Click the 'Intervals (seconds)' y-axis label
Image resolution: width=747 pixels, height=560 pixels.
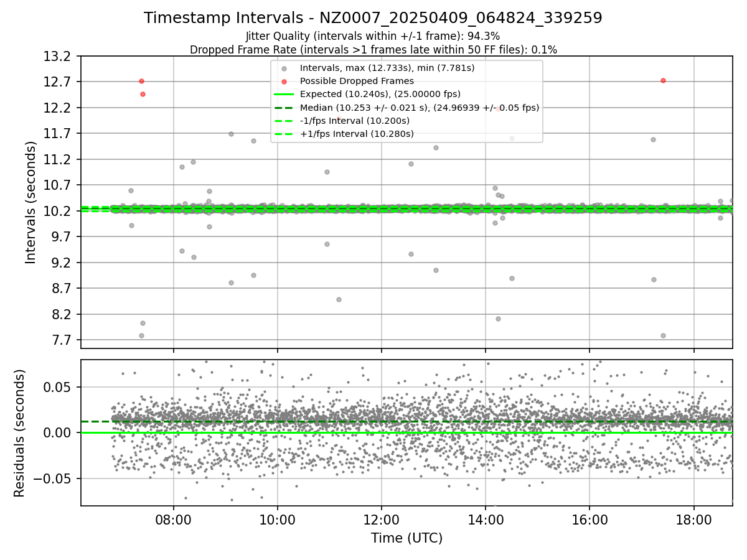click(31, 202)
